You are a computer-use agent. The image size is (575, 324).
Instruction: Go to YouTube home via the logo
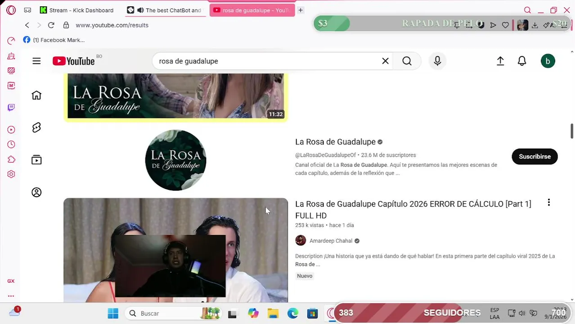(74, 61)
